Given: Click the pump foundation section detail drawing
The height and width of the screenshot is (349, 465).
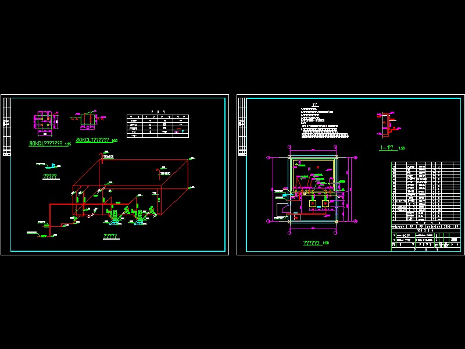Looking at the screenshot, I should pyautogui.click(x=88, y=120).
